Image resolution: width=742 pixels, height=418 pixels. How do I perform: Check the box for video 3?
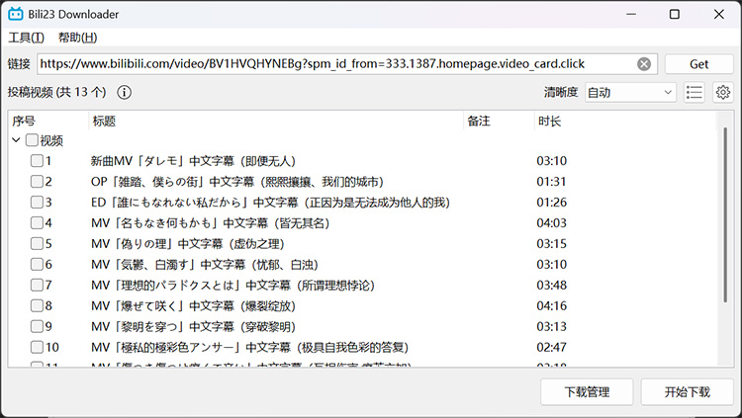click(37, 203)
